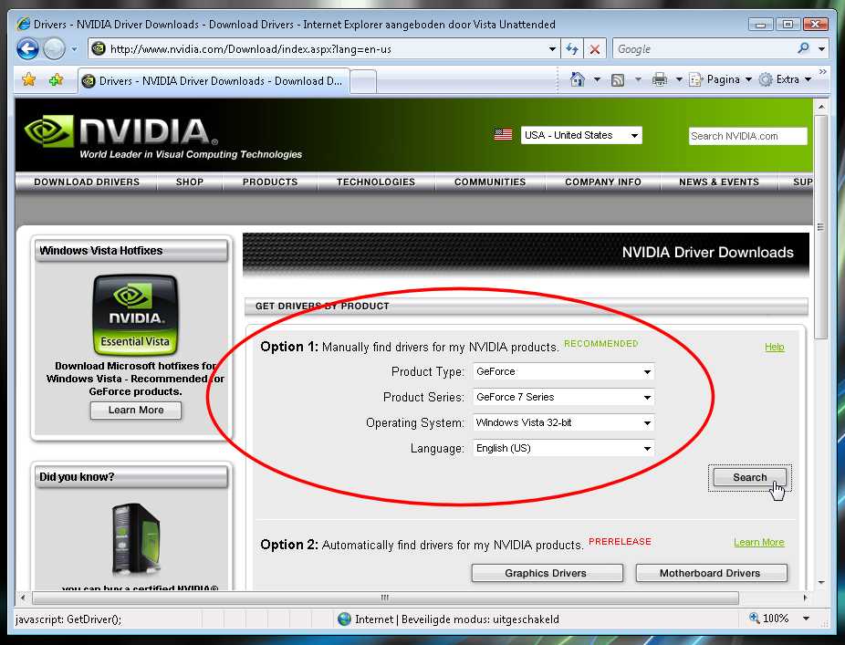This screenshot has width=845, height=645.
Task: Click the vertical scrollbar down arrow
Action: point(821,582)
